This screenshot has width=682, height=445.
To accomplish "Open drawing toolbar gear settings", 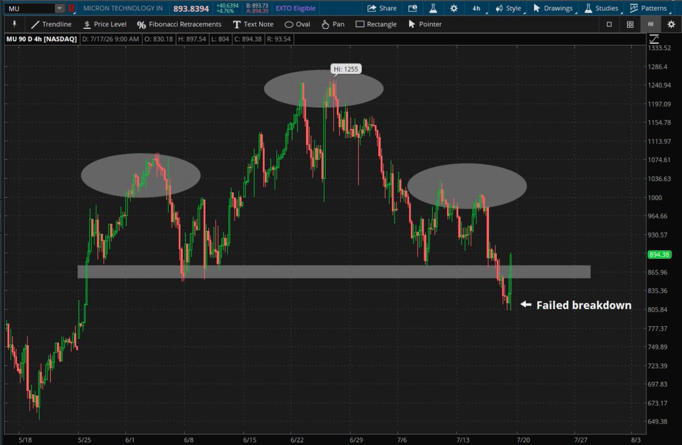I will click(671, 24).
